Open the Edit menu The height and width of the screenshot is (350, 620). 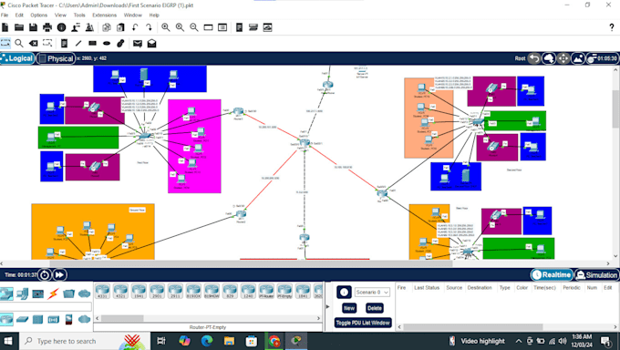[x=19, y=15]
